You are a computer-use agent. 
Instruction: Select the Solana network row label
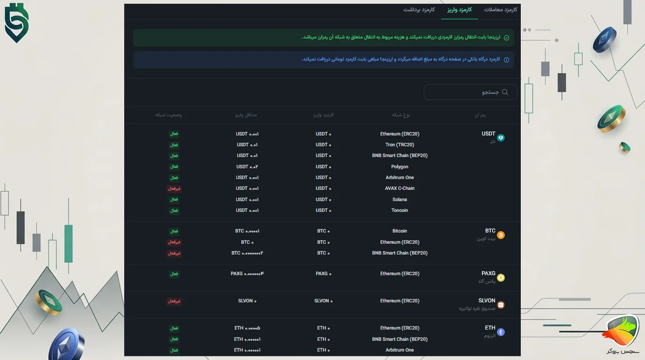pyautogui.click(x=400, y=200)
